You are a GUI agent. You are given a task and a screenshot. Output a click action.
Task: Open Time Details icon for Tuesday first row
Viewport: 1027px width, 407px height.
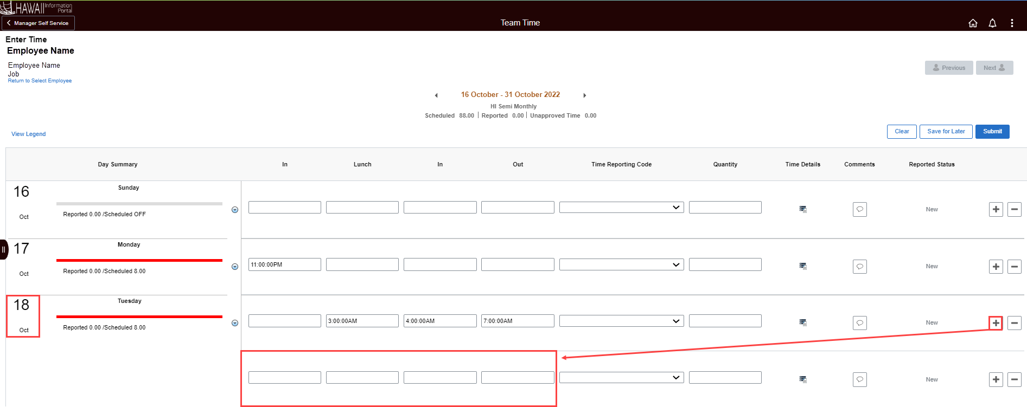coord(803,322)
